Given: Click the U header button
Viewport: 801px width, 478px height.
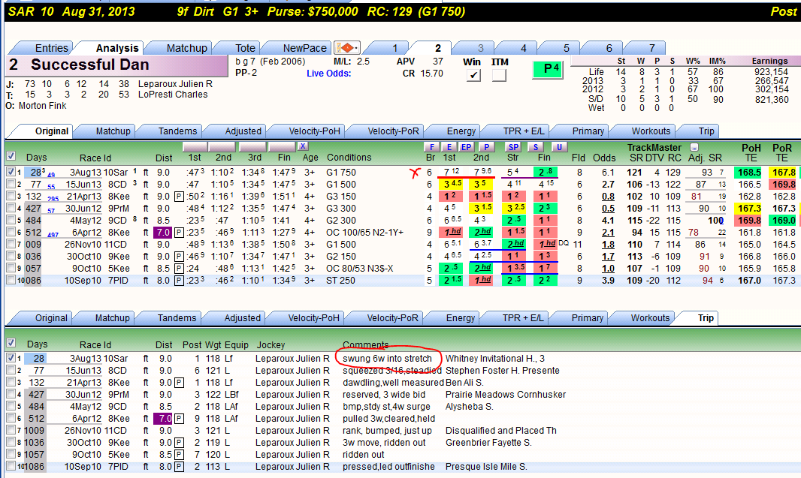Looking at the screenshot, I should point(559,147).
